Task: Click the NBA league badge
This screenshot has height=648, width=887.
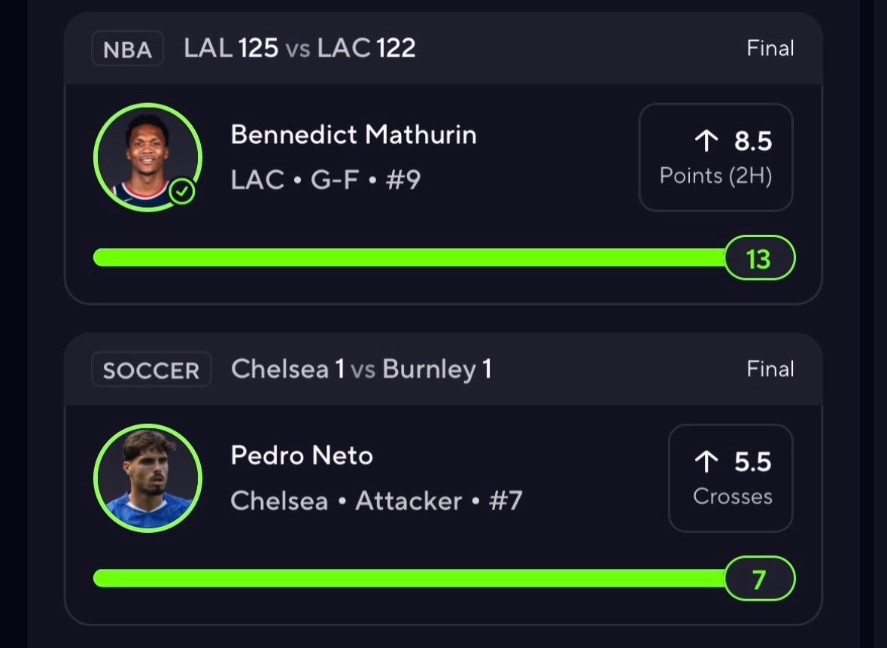Action: point(127,49)
